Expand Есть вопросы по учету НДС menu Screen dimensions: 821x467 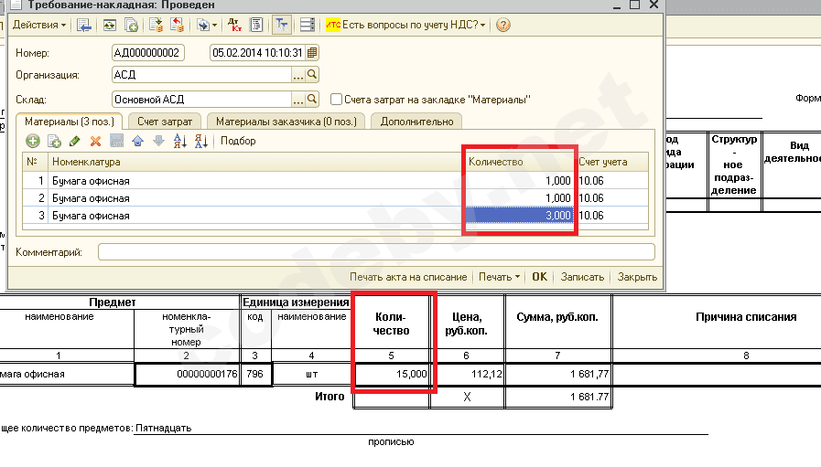tap(406, 25)
